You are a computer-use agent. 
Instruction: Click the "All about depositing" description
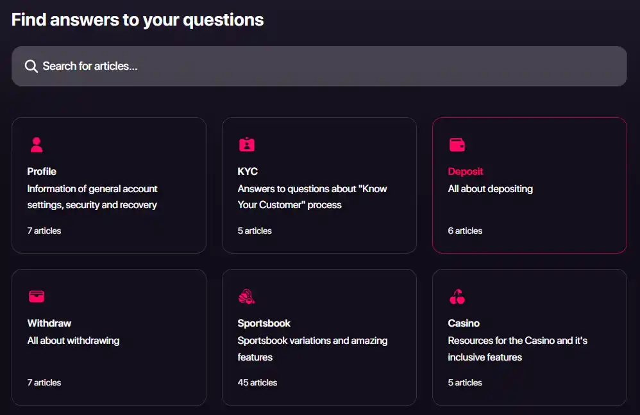tap(490, 189)
